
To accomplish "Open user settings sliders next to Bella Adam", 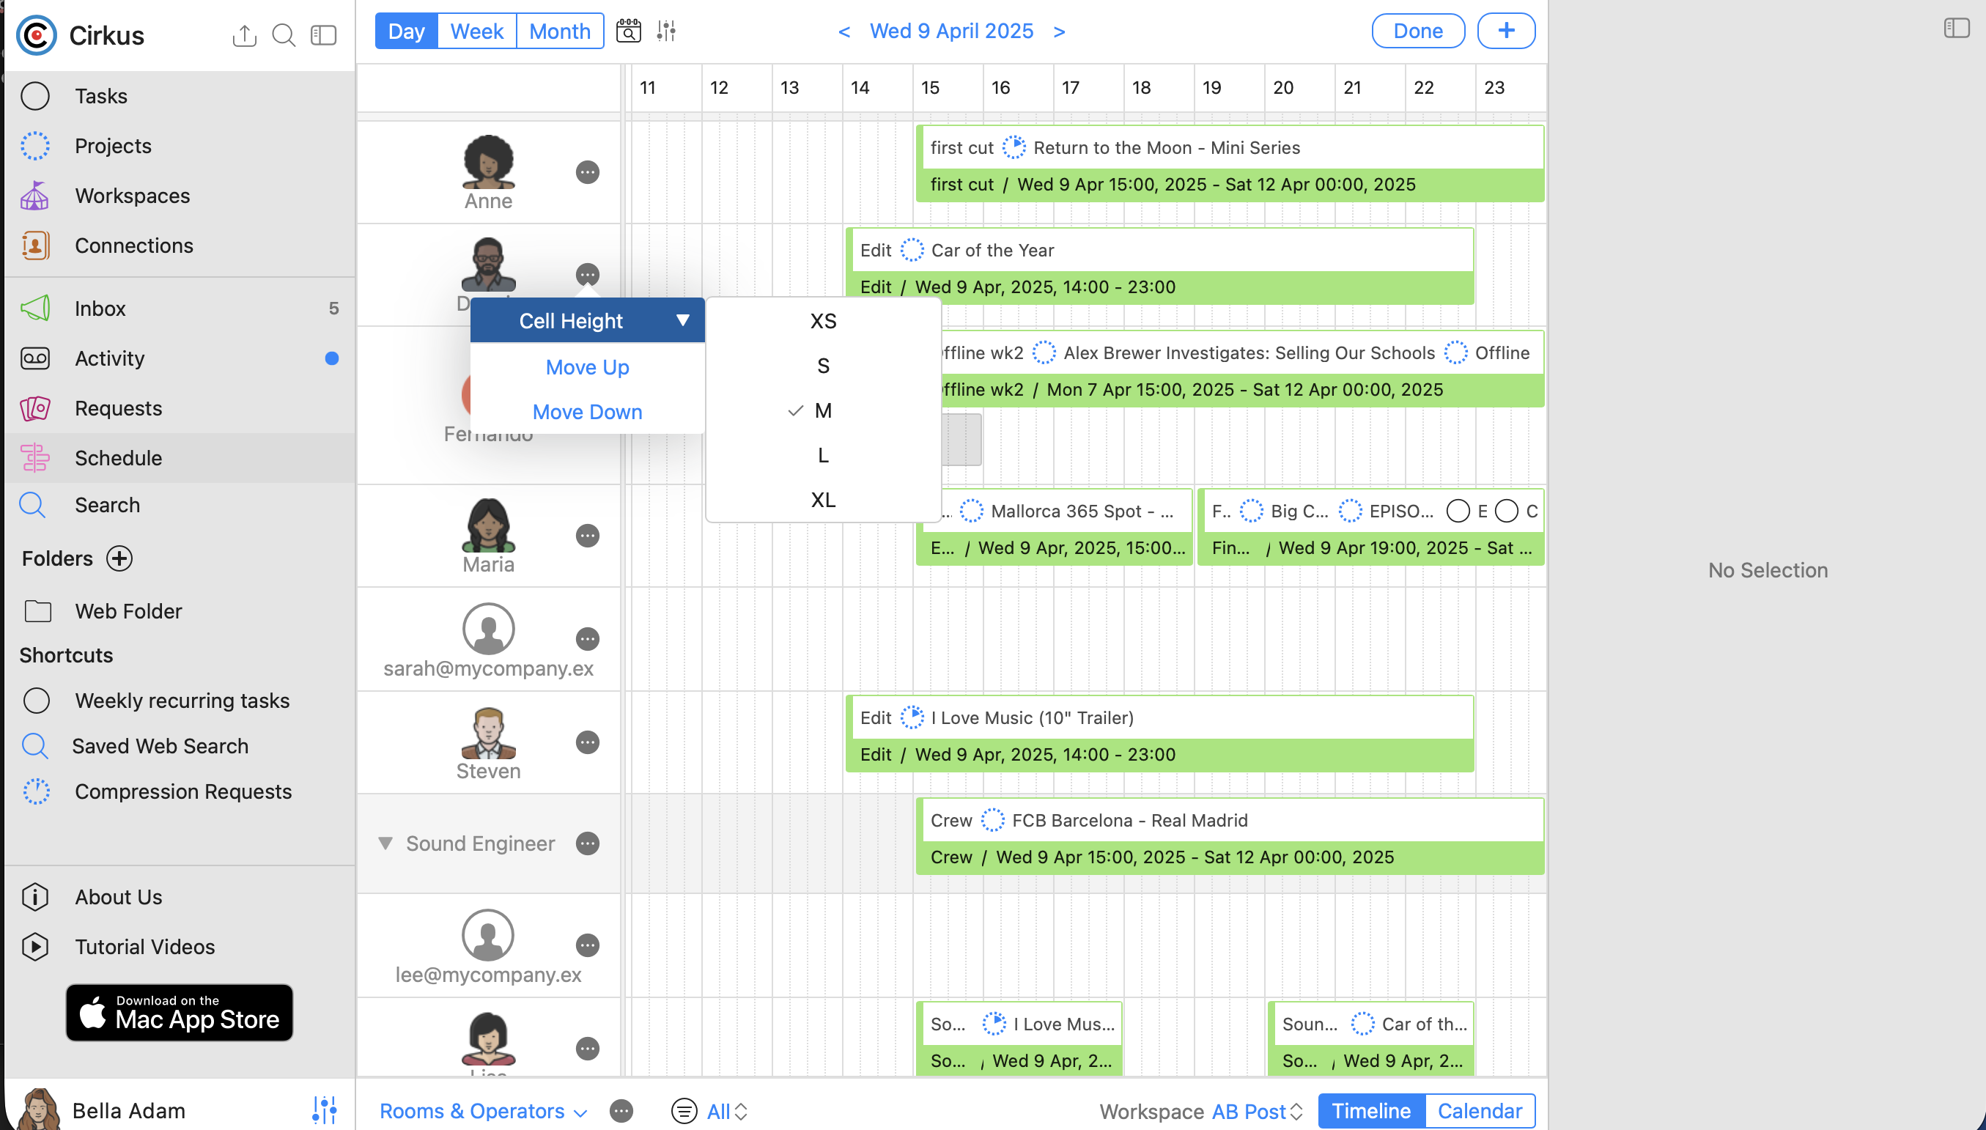I will pyautogui.click(x=324, y=1109).
